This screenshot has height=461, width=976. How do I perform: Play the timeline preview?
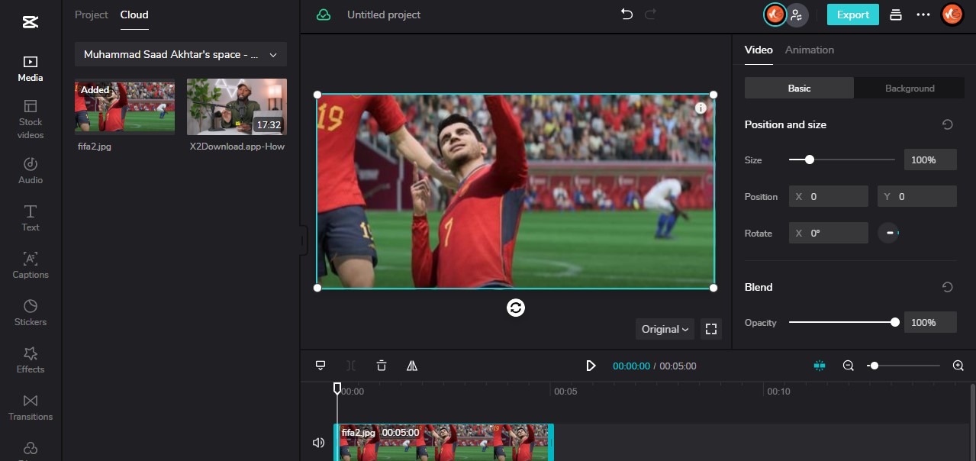tap(591, 366)
